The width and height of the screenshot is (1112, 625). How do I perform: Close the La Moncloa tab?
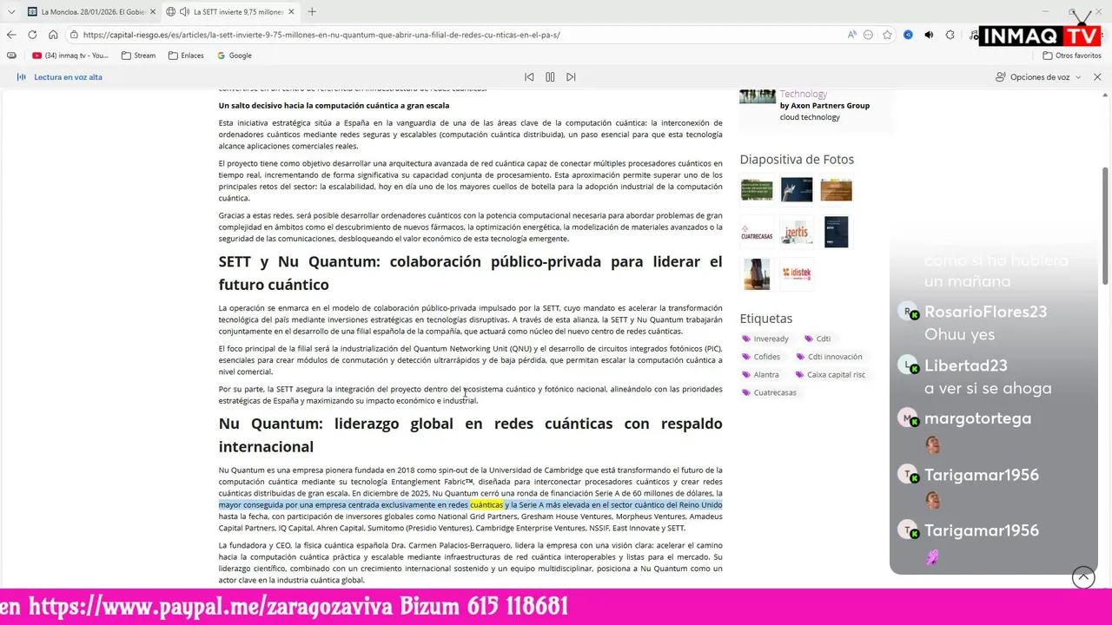click(x=152, y=11)
